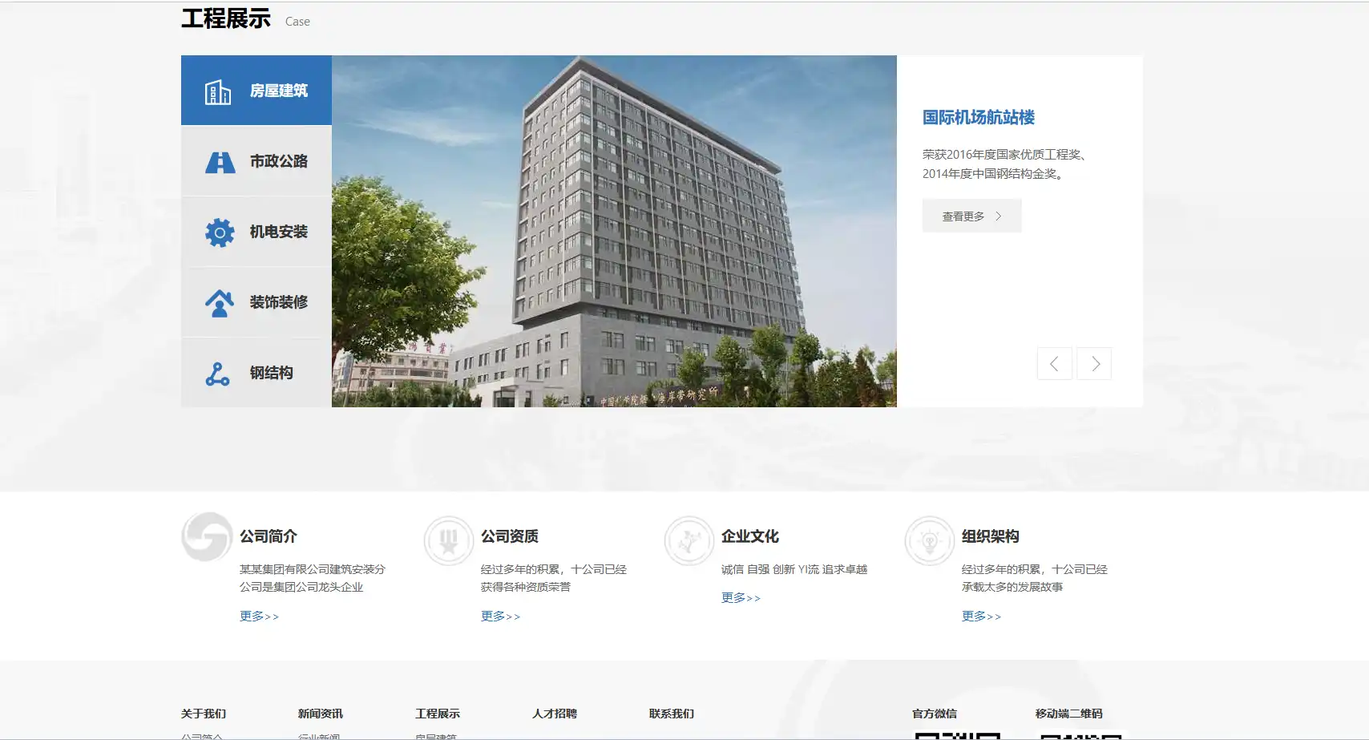Go to previous slide with left arrow
Screen dimensions: 1369x740
pyautogui.click(x=1054, y=364)
